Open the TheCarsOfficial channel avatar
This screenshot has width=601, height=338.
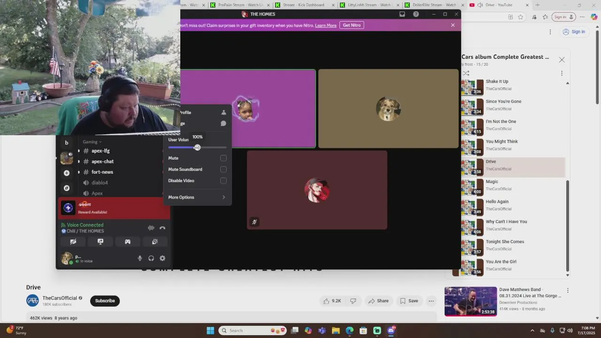pyautogui.click(x=32, y=301)
